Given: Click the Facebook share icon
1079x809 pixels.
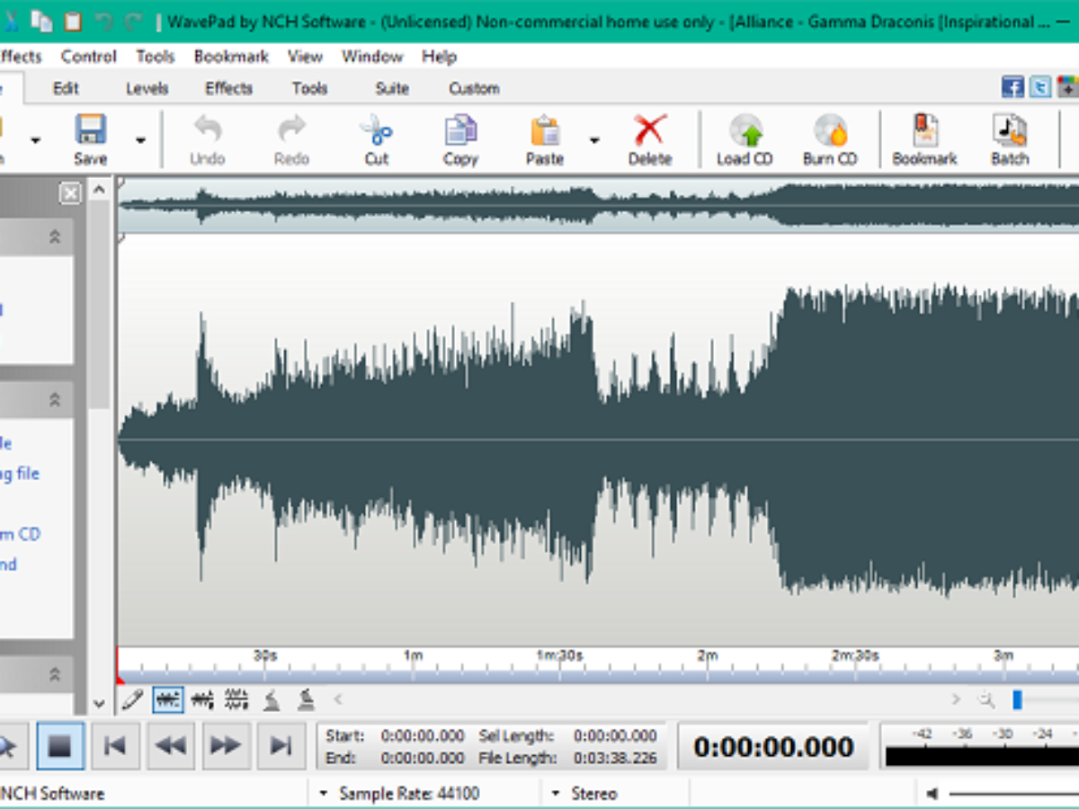Looking at the screenshot, I should (x=1012, y=87).
